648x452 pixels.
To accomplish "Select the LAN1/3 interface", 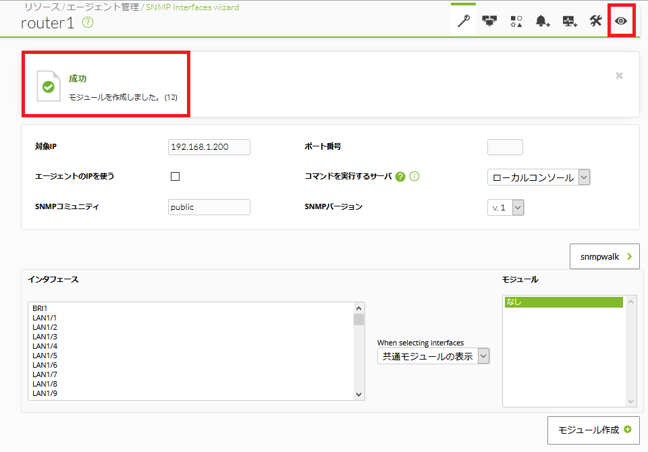I will click(x=45, y=337).
